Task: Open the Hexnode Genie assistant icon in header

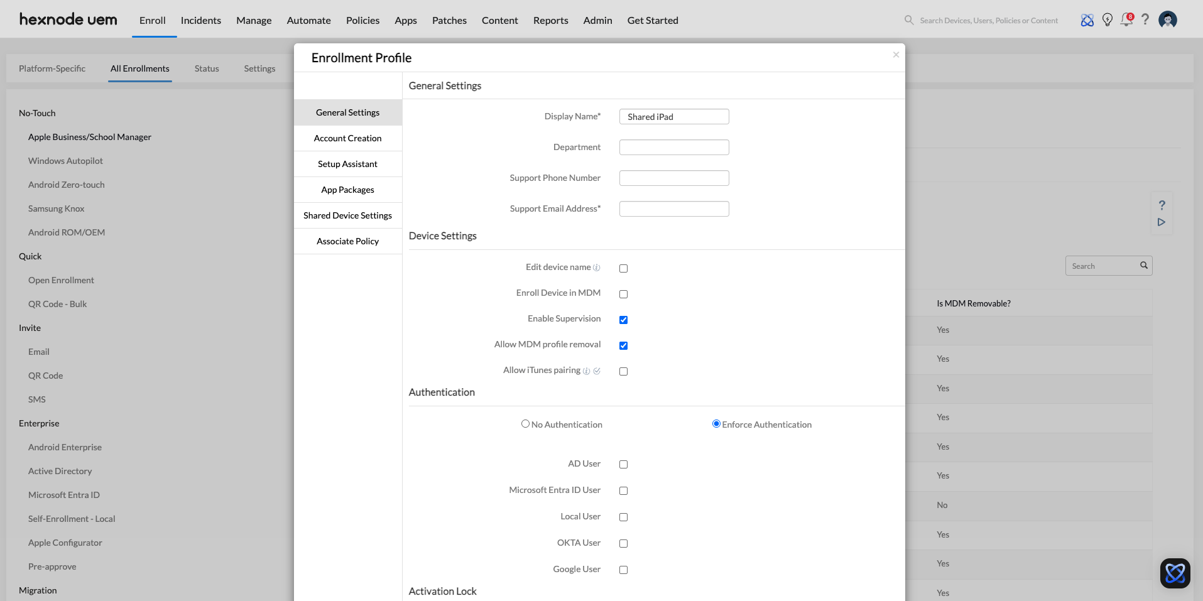Action: tap(1087, 20)
